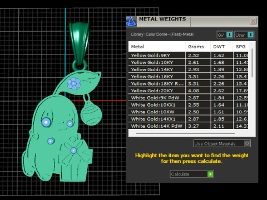Select the Yellow Gold:14KY row
Screen dimensions: 267x200
click(189, 69)
